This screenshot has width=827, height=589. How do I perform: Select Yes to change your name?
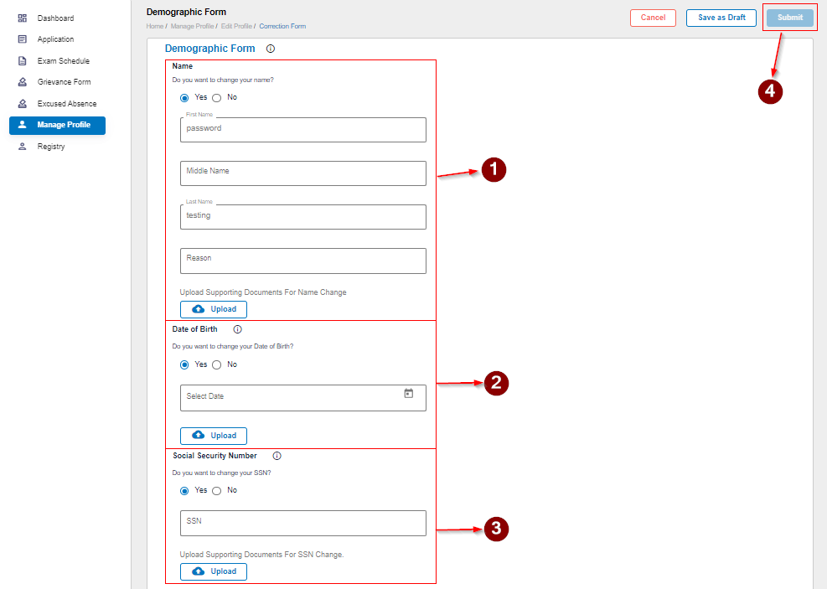click(185, 96)
